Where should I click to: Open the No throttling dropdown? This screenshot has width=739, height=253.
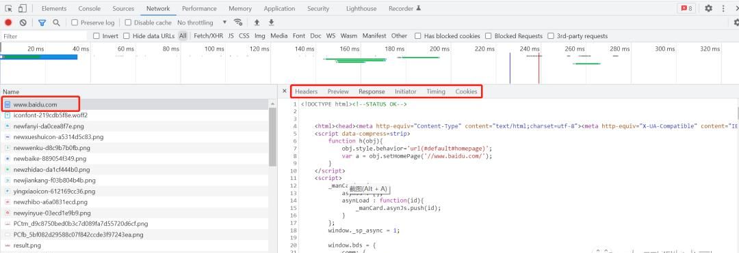pos(202,23)
